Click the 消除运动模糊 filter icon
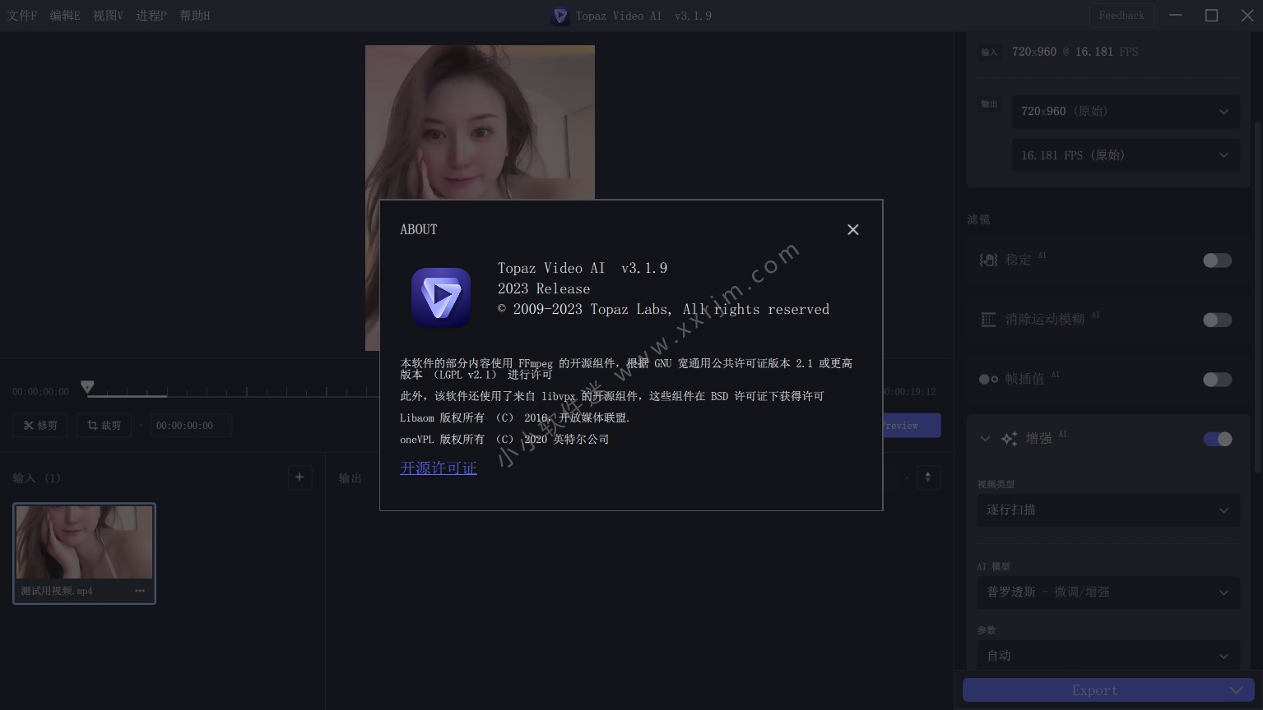Viewport: 1263px width, 710px height. point(988,320)
